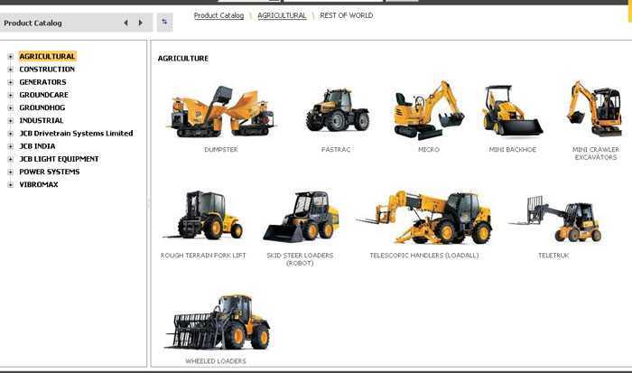Image resolution: width=632 pixels, height=373 pixels.
Task: Open the Skid Steer Loaders image
Action: pyautogui.click(x=301, y=217)
